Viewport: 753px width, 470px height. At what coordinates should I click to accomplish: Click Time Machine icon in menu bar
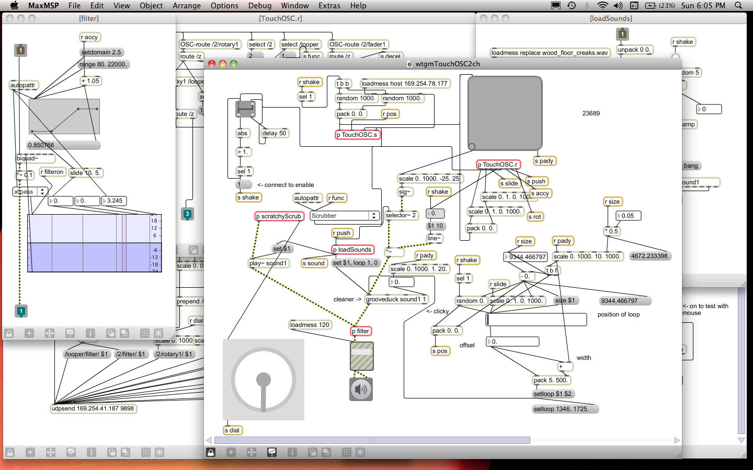tap(572, 5)
